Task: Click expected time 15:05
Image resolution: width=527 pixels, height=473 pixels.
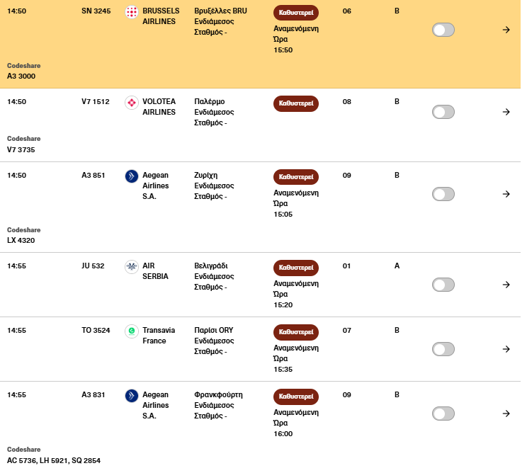Action: 283,215
